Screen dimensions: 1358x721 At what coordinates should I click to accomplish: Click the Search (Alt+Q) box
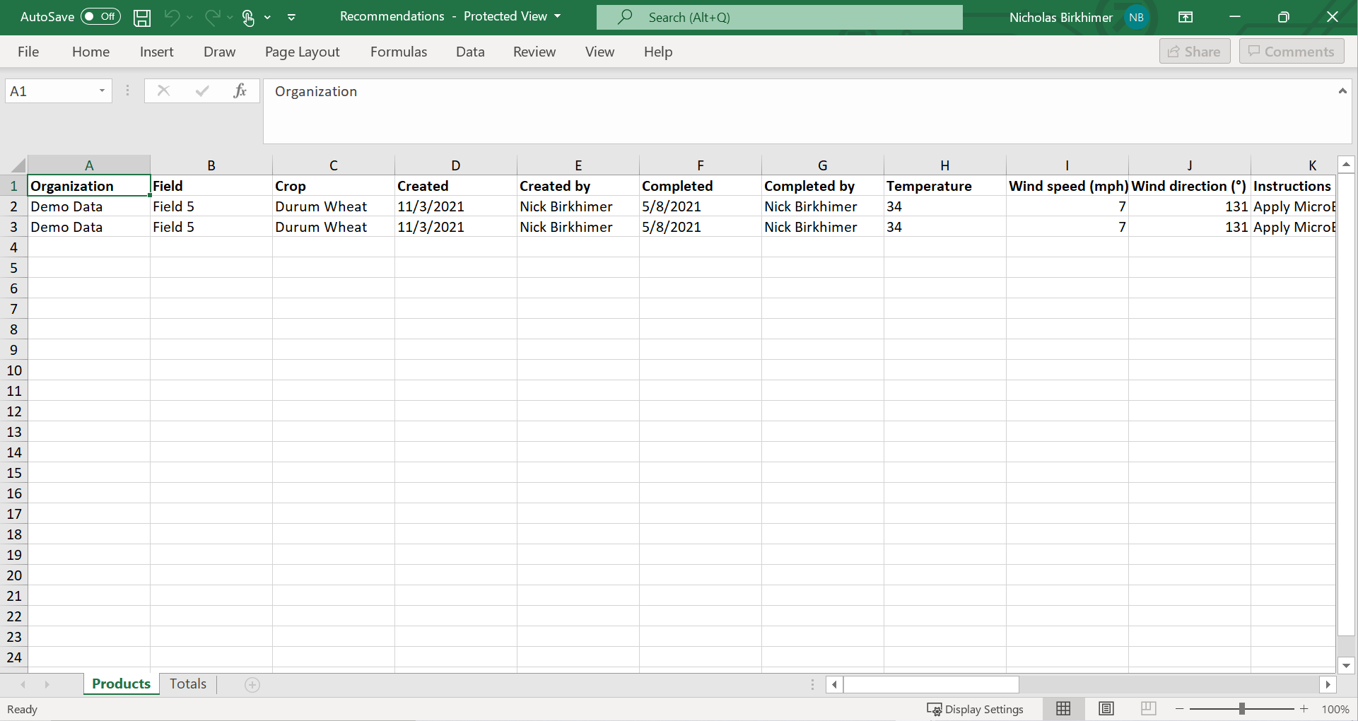[x=779, y=17]
